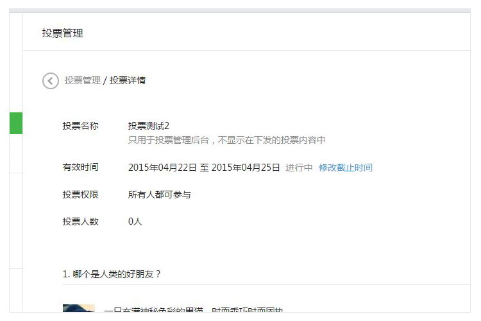The image size is (481, 321).
Task: Click the 0人 voter count
Action: coord(135,221)
